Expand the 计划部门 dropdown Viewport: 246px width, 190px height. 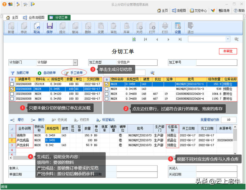point(75,63)
